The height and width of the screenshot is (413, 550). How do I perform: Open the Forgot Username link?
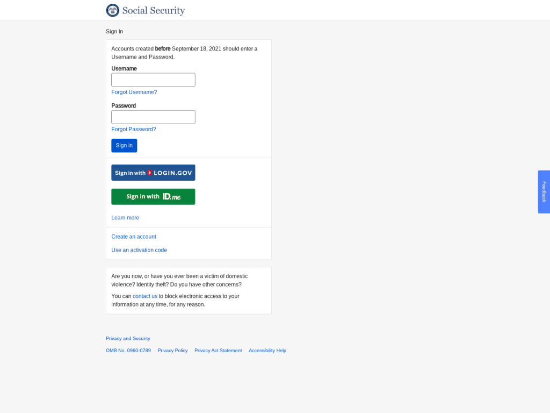pyautogui.click(x=134, y=92)
